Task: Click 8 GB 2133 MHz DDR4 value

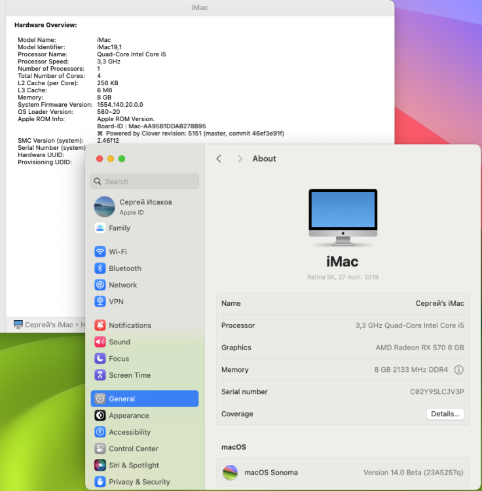Action: coord(411,370)
